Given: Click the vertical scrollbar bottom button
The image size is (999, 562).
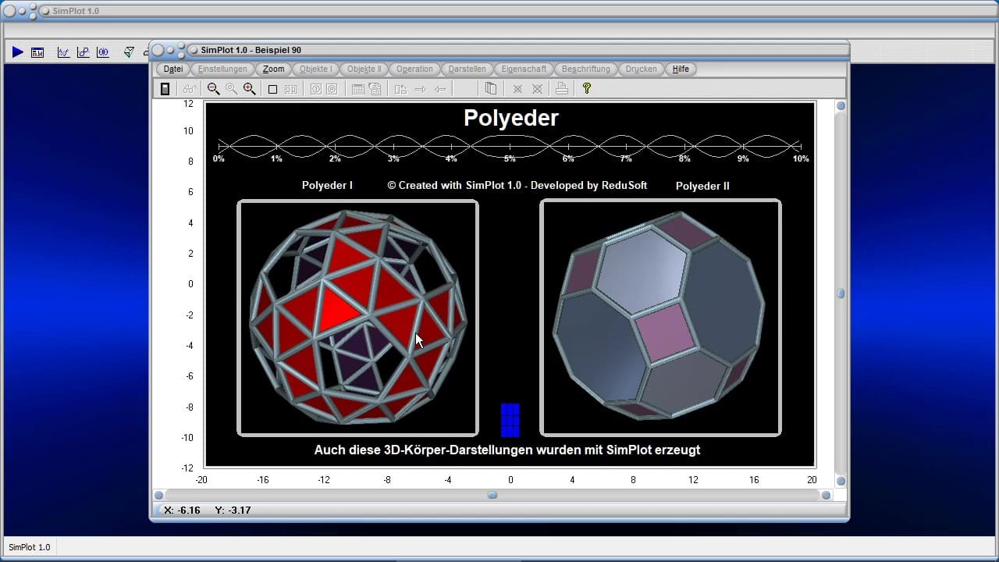Looking at the screenshot, I should pos(841,481).
